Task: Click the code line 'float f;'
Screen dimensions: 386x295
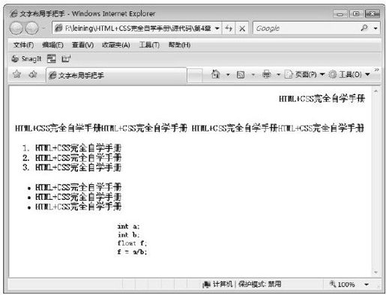Action: (x=132, y=243)
